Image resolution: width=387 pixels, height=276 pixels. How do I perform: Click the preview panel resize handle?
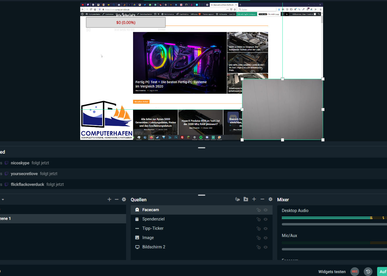pyautogui.click(x=202, y=148)
